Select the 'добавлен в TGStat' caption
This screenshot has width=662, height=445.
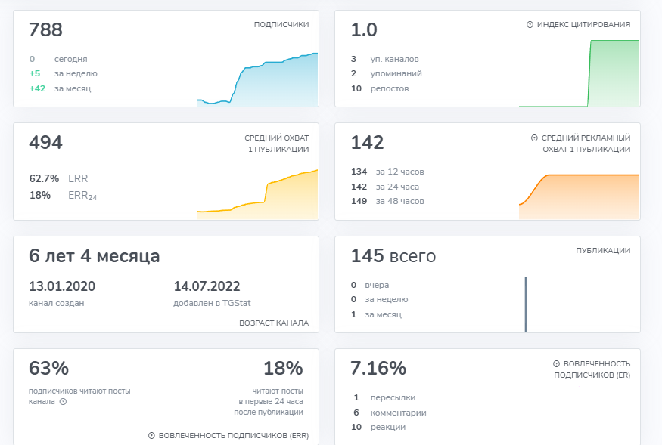point(212,303)
